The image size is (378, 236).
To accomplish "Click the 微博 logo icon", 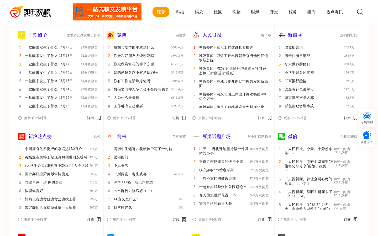I will coord(111,35).
